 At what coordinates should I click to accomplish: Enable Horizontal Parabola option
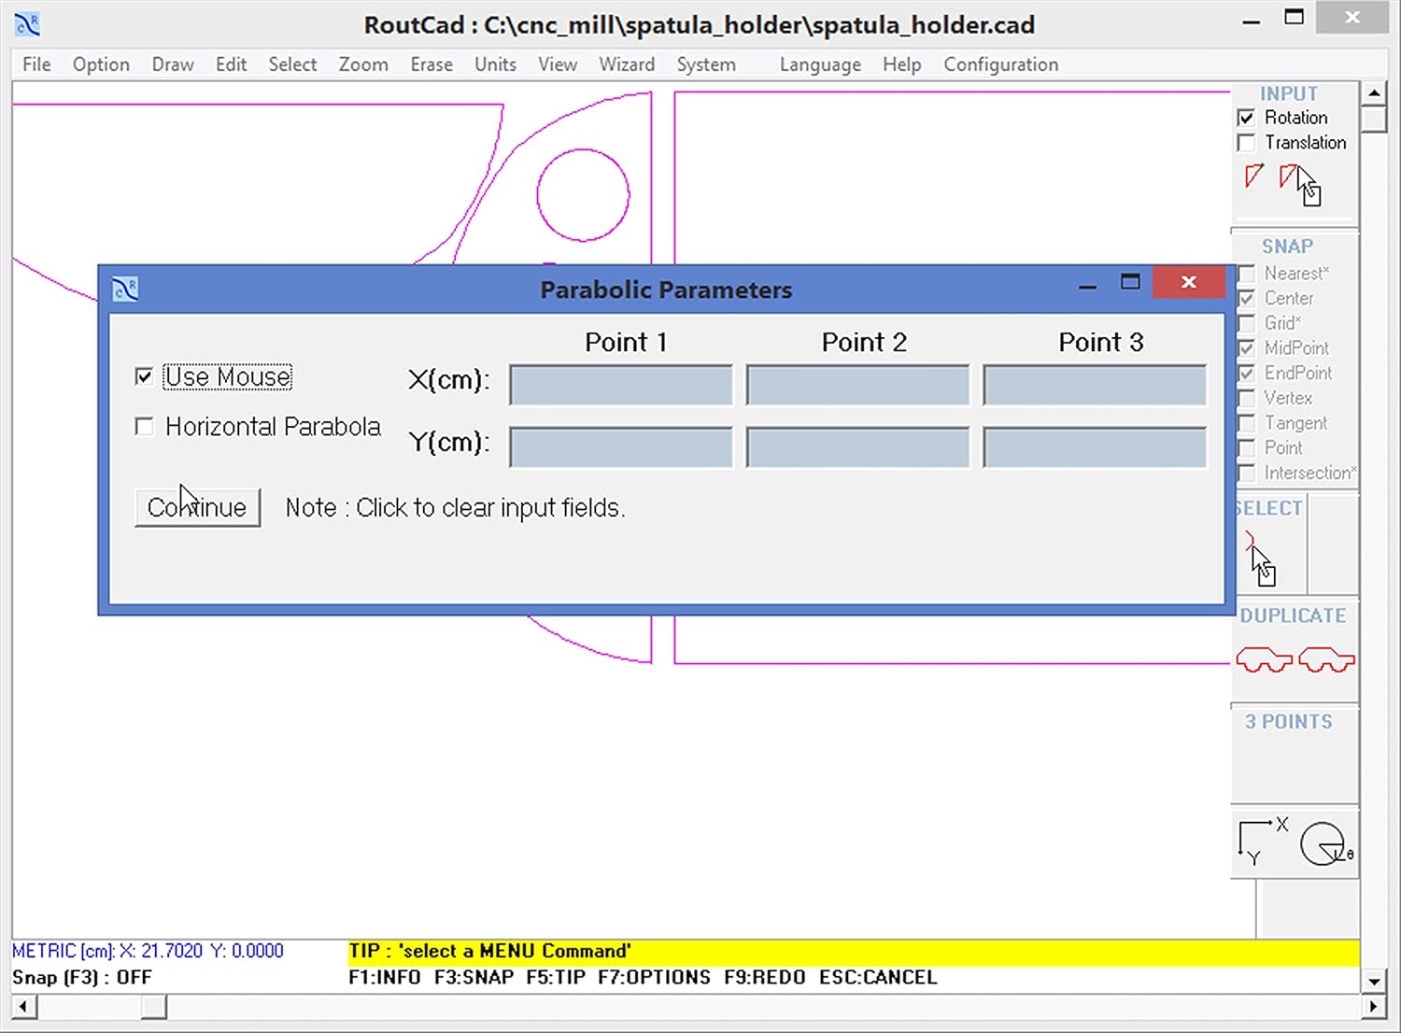click(144, 426)
